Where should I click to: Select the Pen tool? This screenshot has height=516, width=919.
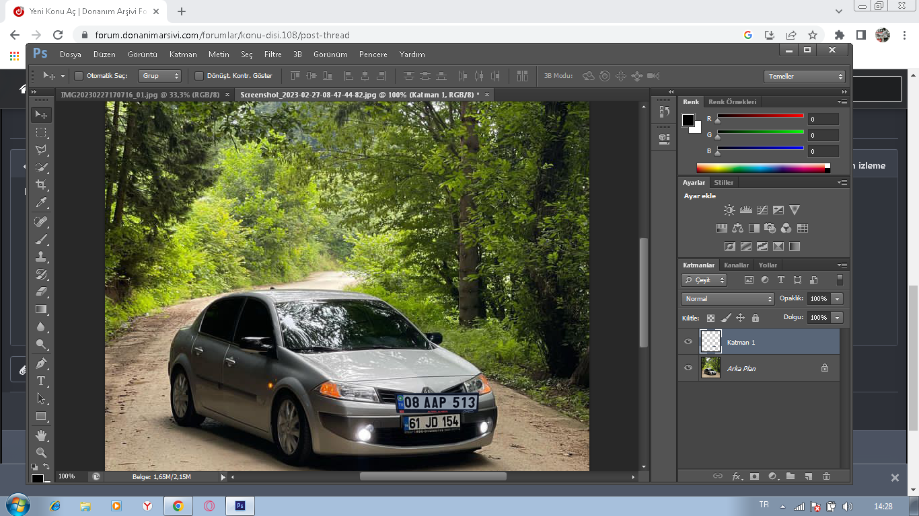(x=41, y=363)
